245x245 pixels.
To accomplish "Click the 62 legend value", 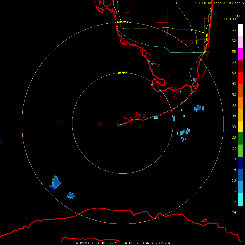I will (x=234, y=41).
